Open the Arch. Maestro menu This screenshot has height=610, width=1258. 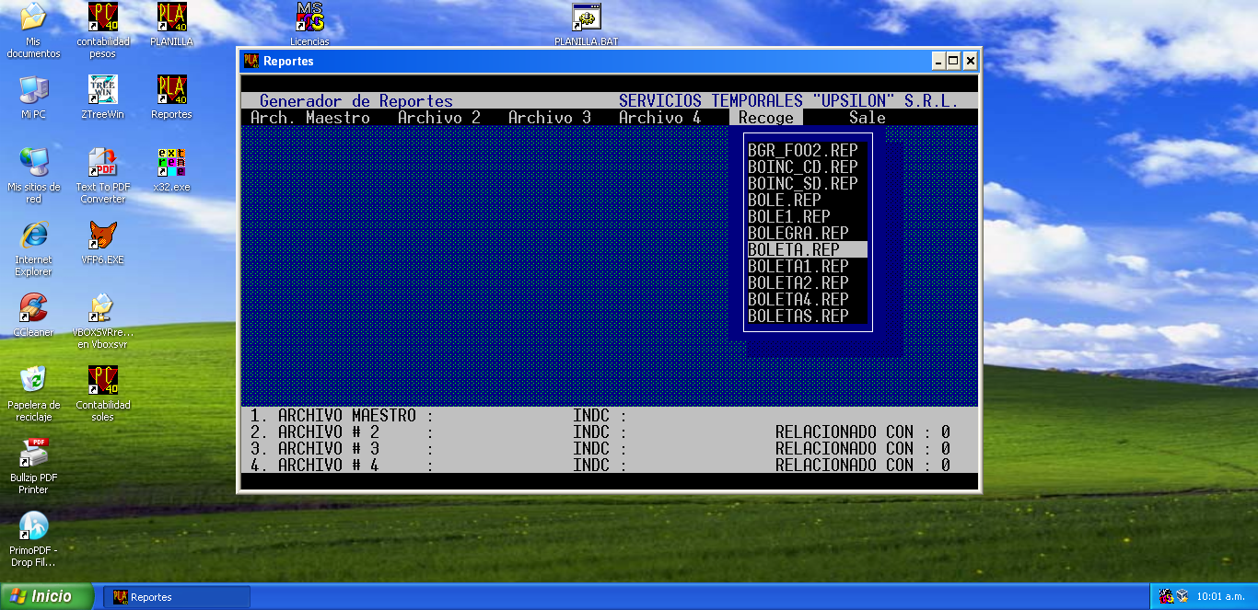310,118
